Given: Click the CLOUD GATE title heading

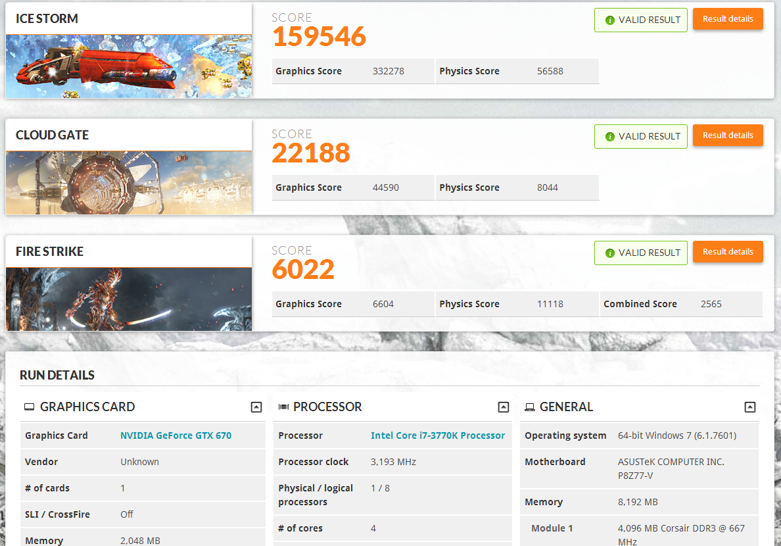Looking at the screenshot, I should coord(53,135).
